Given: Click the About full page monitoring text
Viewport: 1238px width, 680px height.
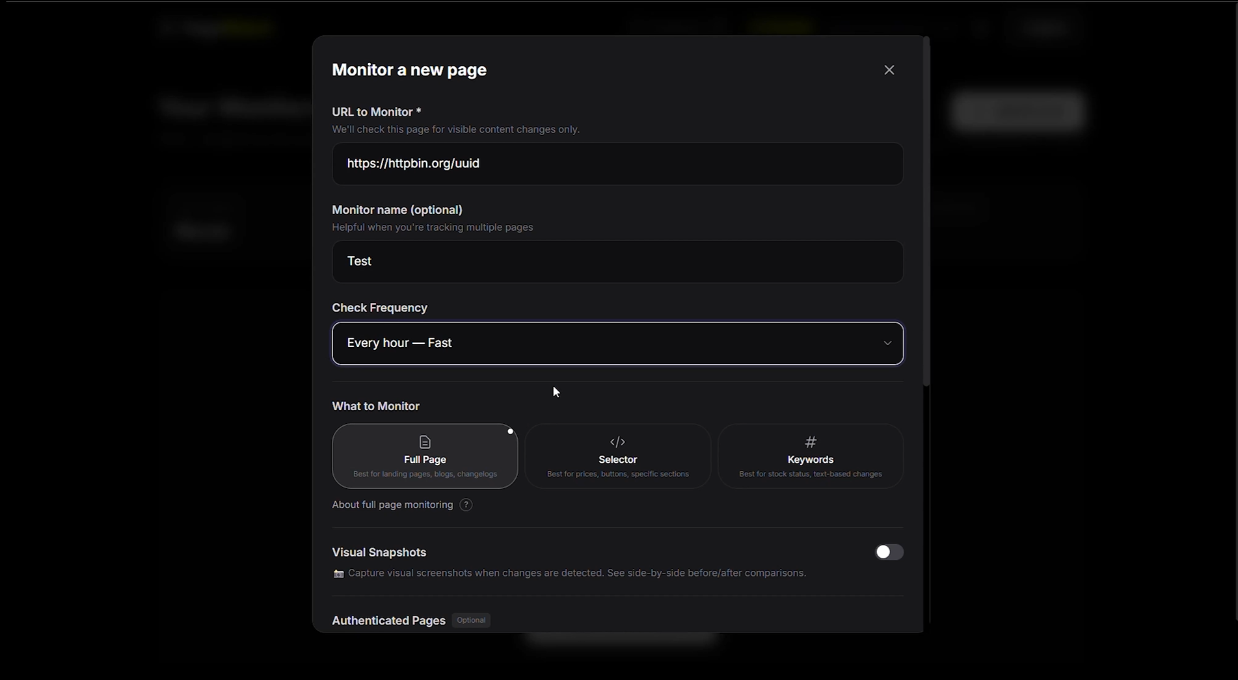Looking at the screenshot, I should click(392, 505).
